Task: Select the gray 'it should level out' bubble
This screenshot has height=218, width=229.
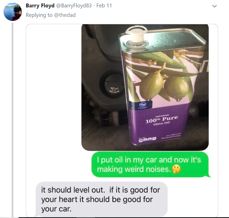Action: click(101, 199)
